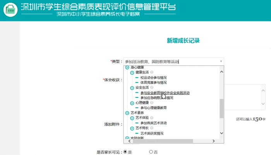This screenshot has width=271, height=155.
Task: Click the help icon next to 艺术体验
Action: [x=152, y=118]
